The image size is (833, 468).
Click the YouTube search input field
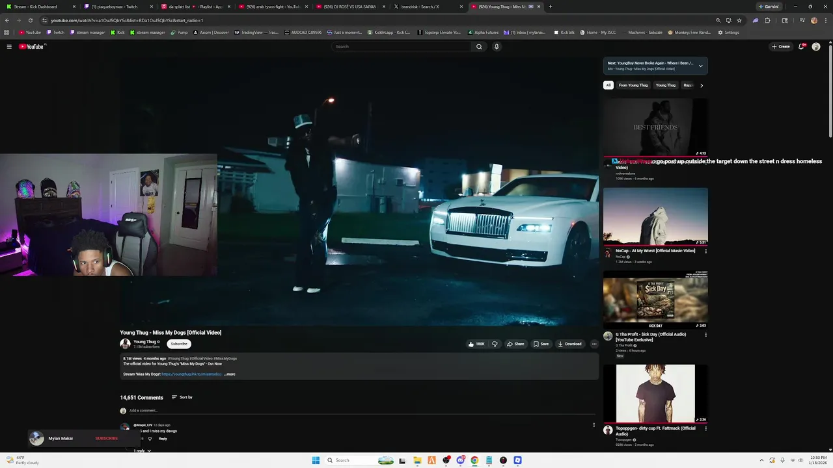click(x=401, y=47)
